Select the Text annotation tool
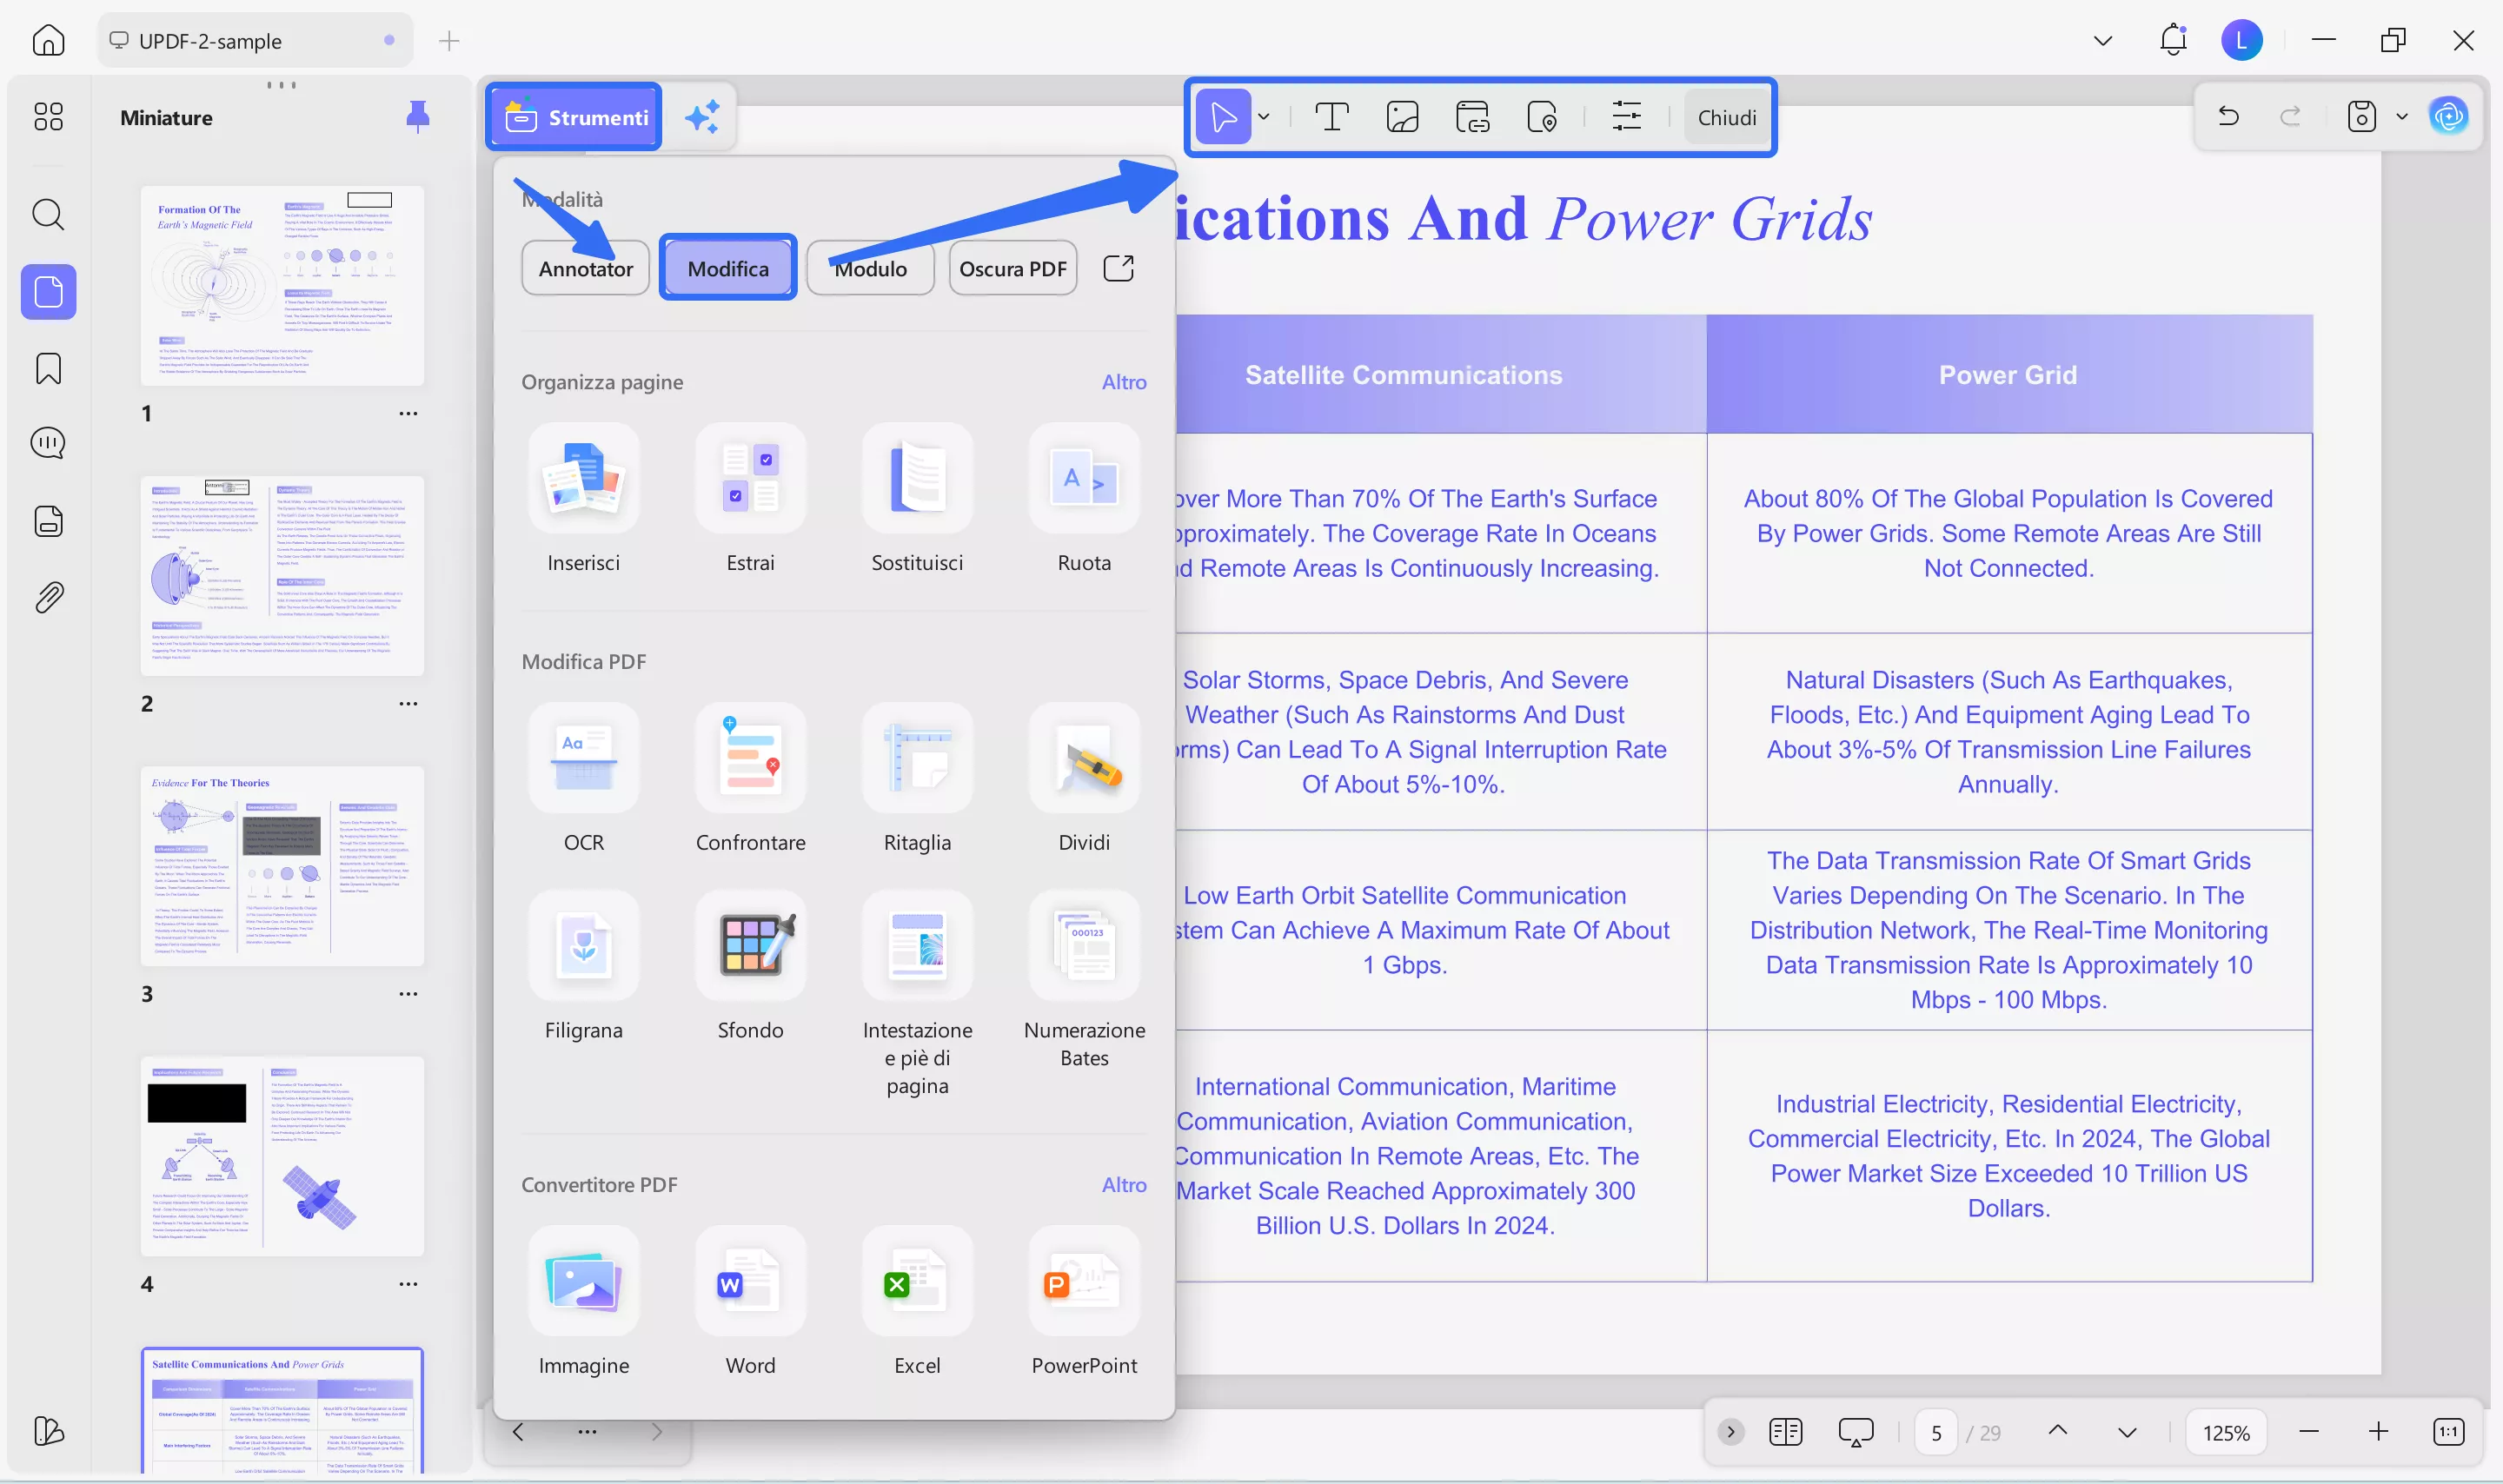2503x1484 pixels. (x=1331, y=116)
